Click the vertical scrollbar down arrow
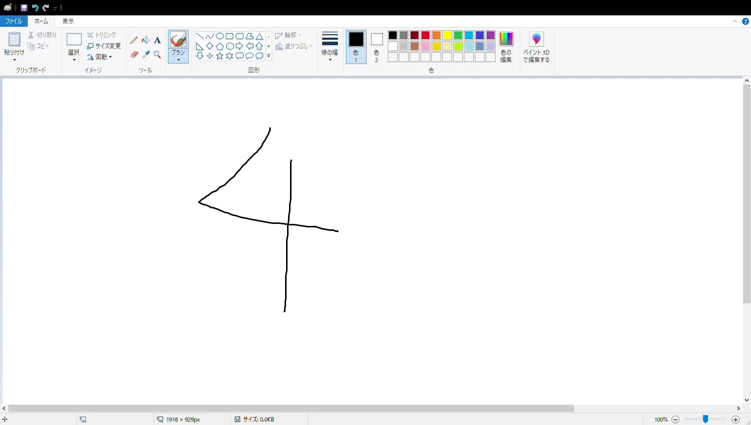The height and width of the screenshot is (425, 751). click(747, 400)
